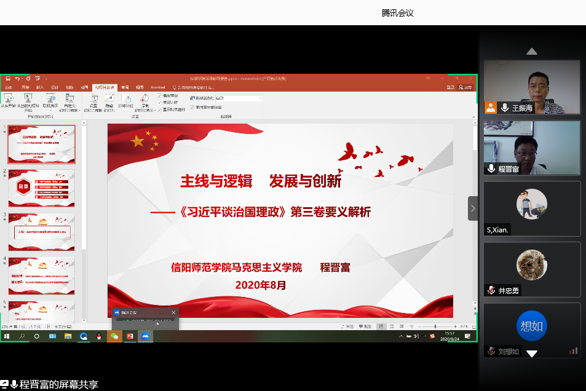This screenshot has width=586, height=391.
Task: Open the 设计 ribbon tab
Action: tap(55, 87)
